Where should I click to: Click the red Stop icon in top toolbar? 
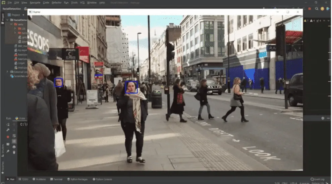(310, 9)
